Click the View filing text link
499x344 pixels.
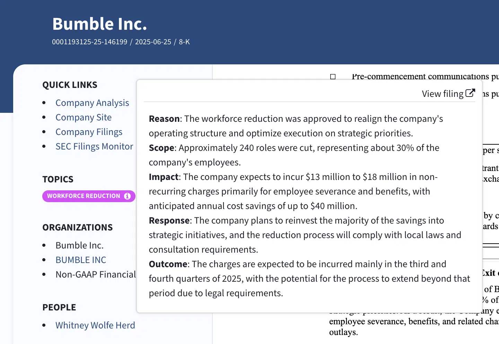point(443,94)
